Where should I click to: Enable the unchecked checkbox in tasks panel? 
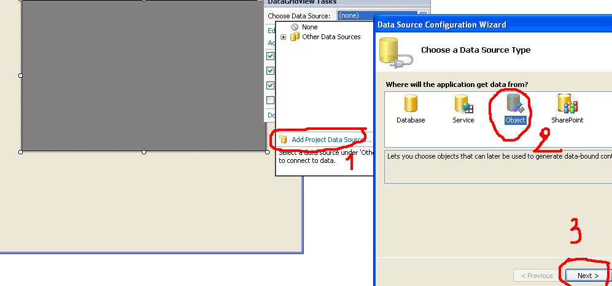tap(270, 100)
